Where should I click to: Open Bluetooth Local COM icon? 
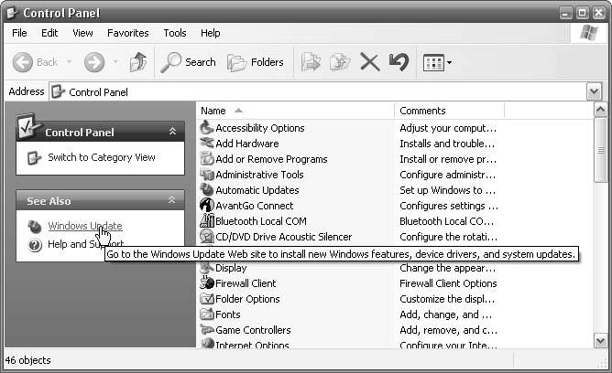click(207, 221)
